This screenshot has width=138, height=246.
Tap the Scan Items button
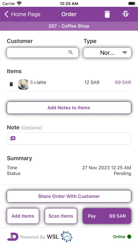point(61,216)
